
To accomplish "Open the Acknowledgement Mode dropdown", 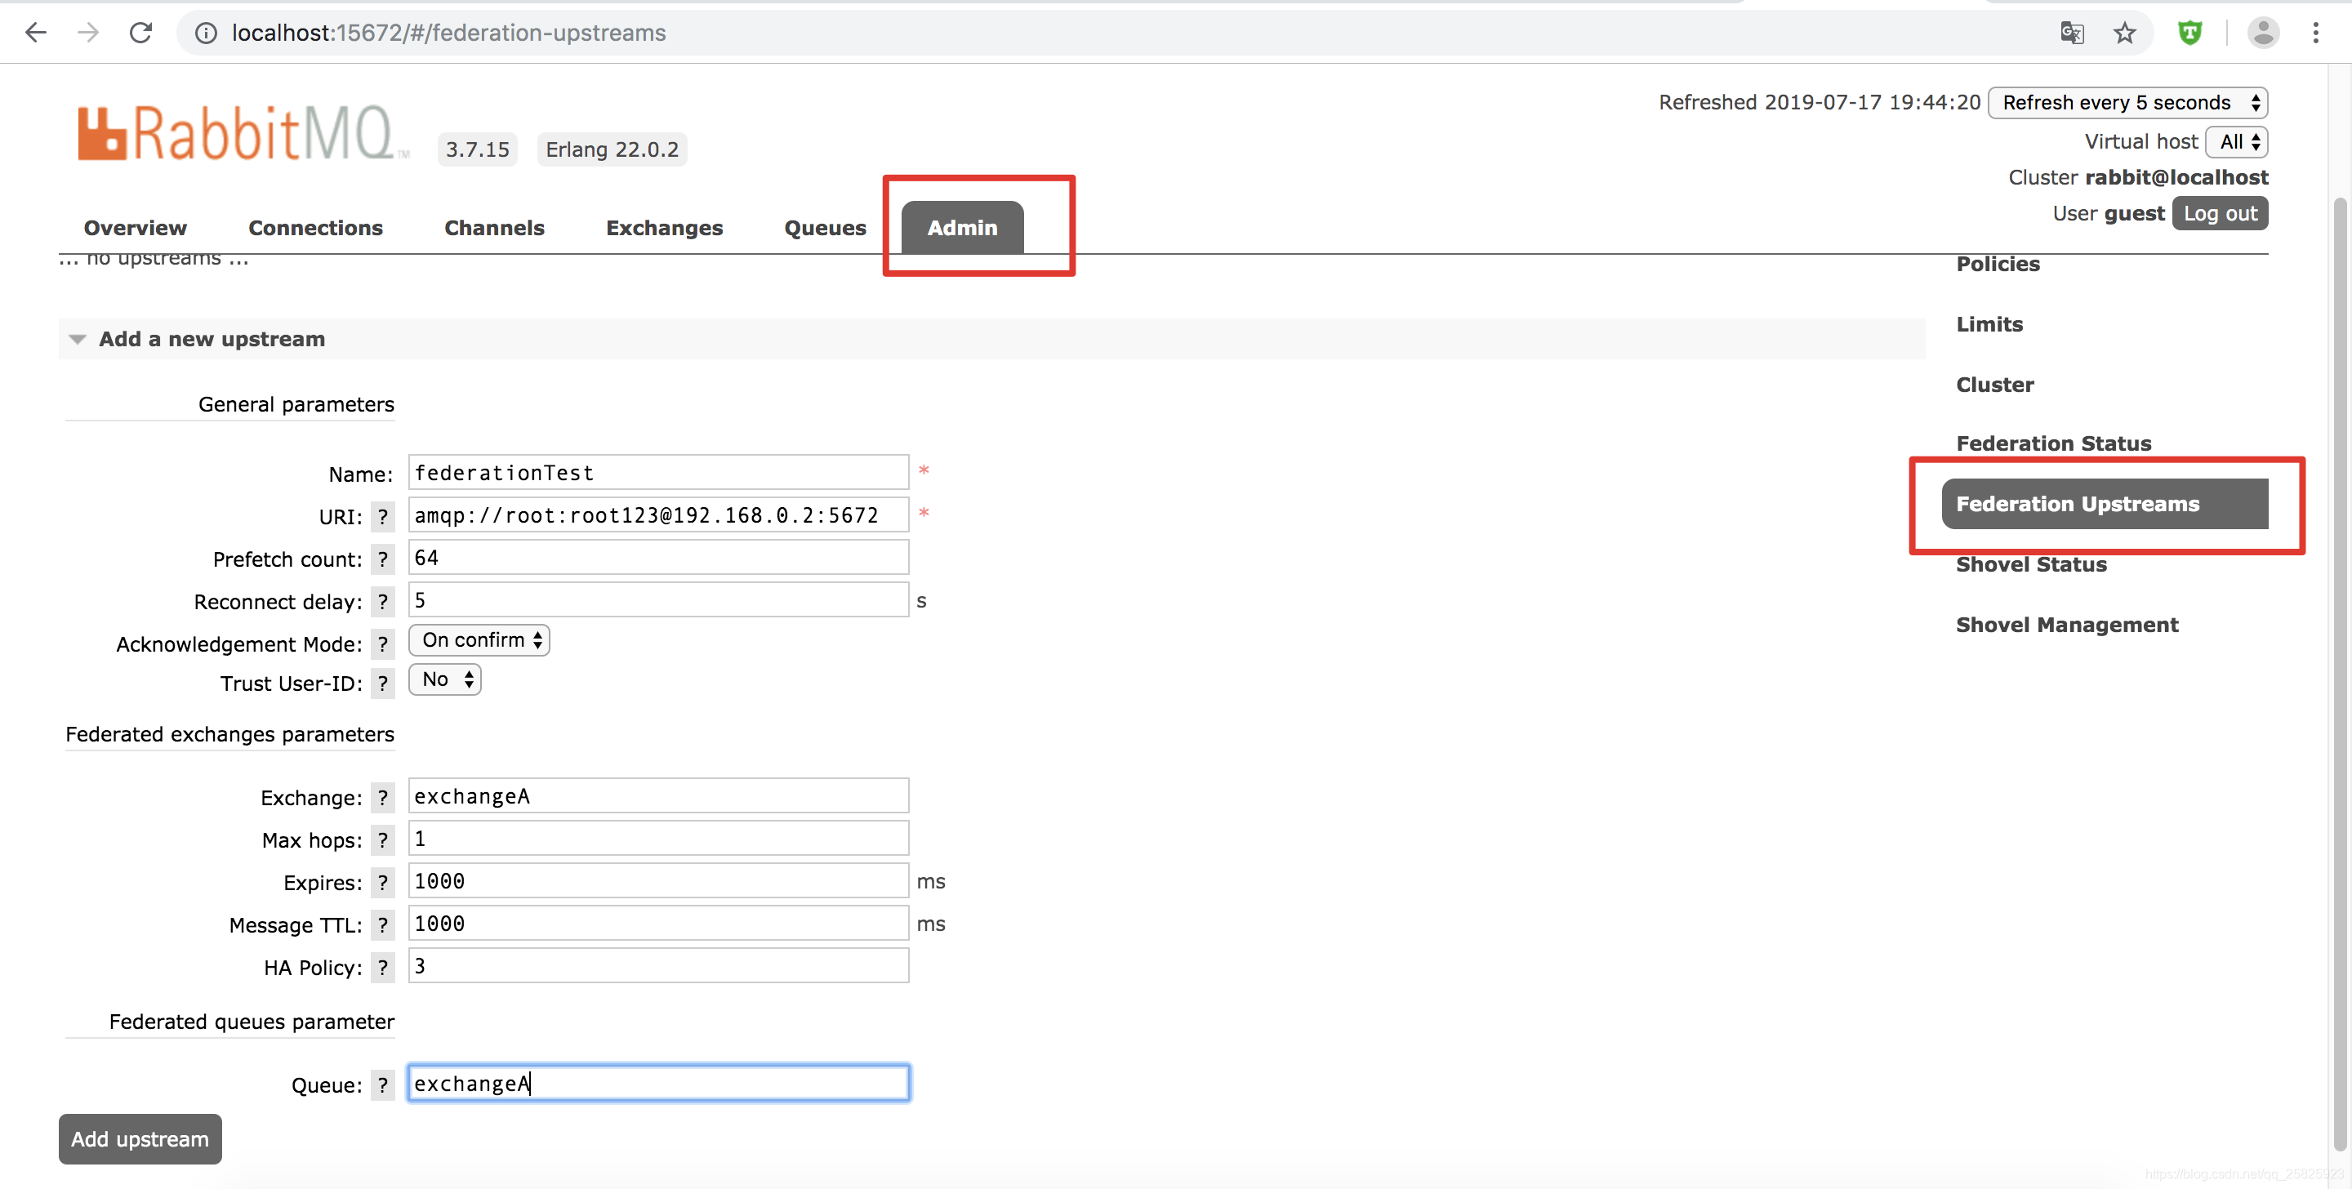I will click(x=479, y=640).
